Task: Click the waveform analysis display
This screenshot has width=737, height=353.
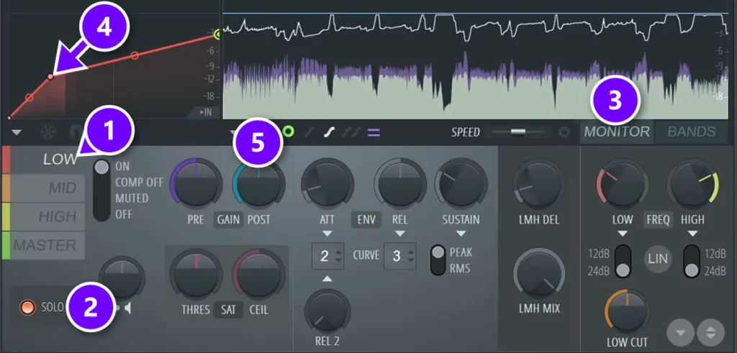Action: [x=475, y=65]
